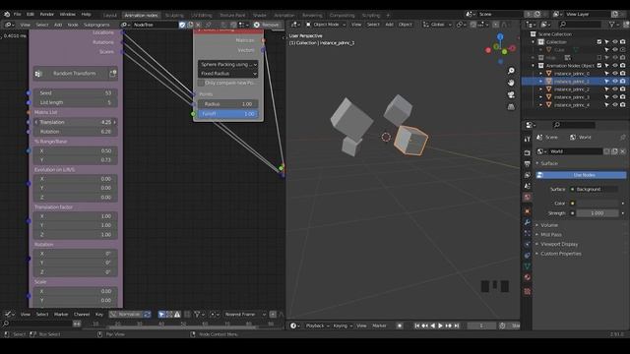Open the outliner filter dropdown
Viewport: 630px width, 354px height.
[x=614, y=25]
